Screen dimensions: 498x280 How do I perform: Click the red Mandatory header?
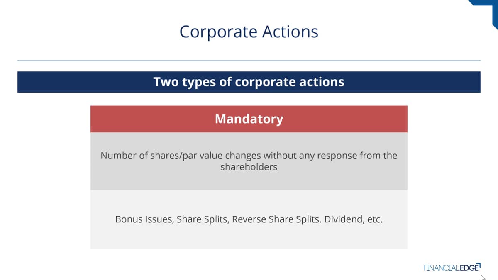pos(249,119)
